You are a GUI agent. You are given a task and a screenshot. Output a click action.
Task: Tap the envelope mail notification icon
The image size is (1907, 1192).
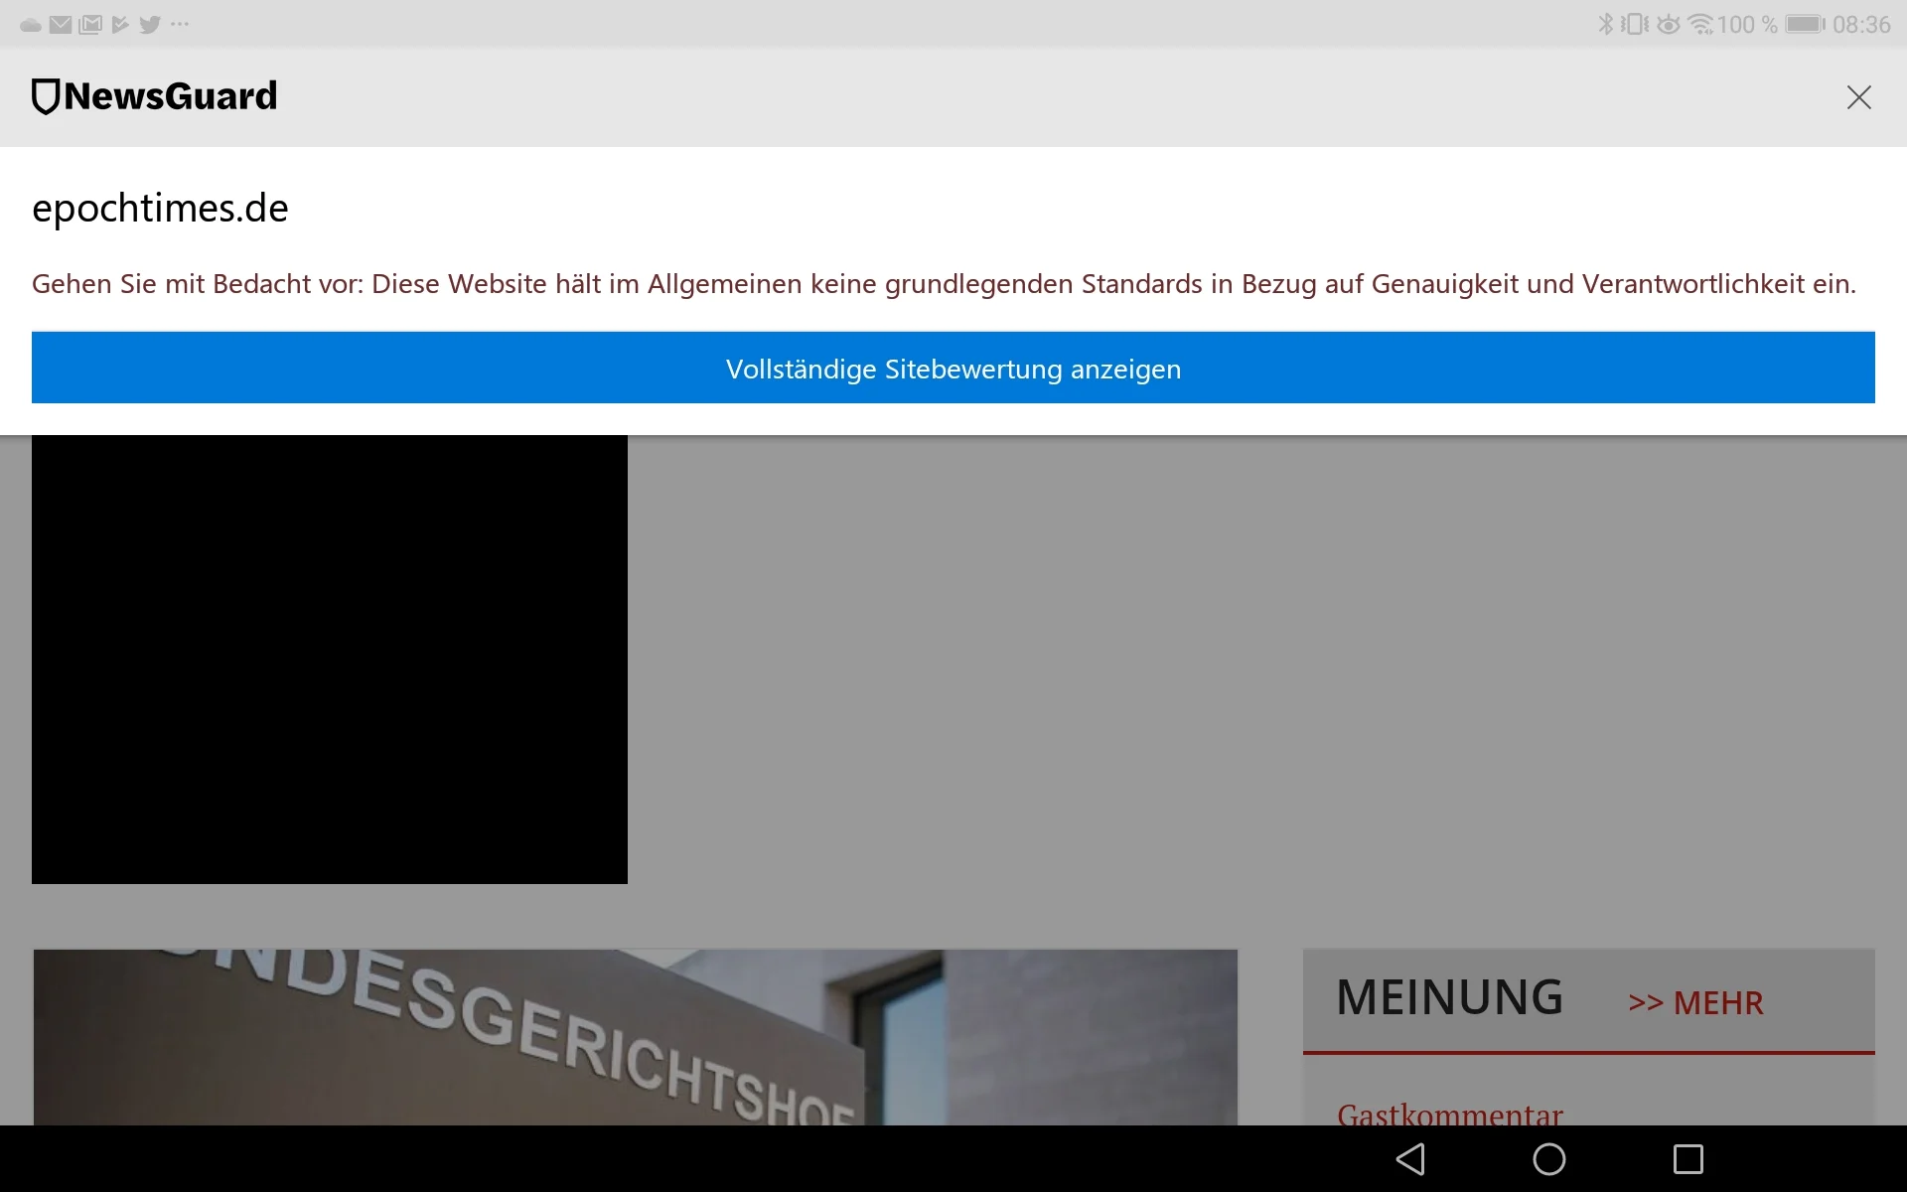click(x=61, y=25)
